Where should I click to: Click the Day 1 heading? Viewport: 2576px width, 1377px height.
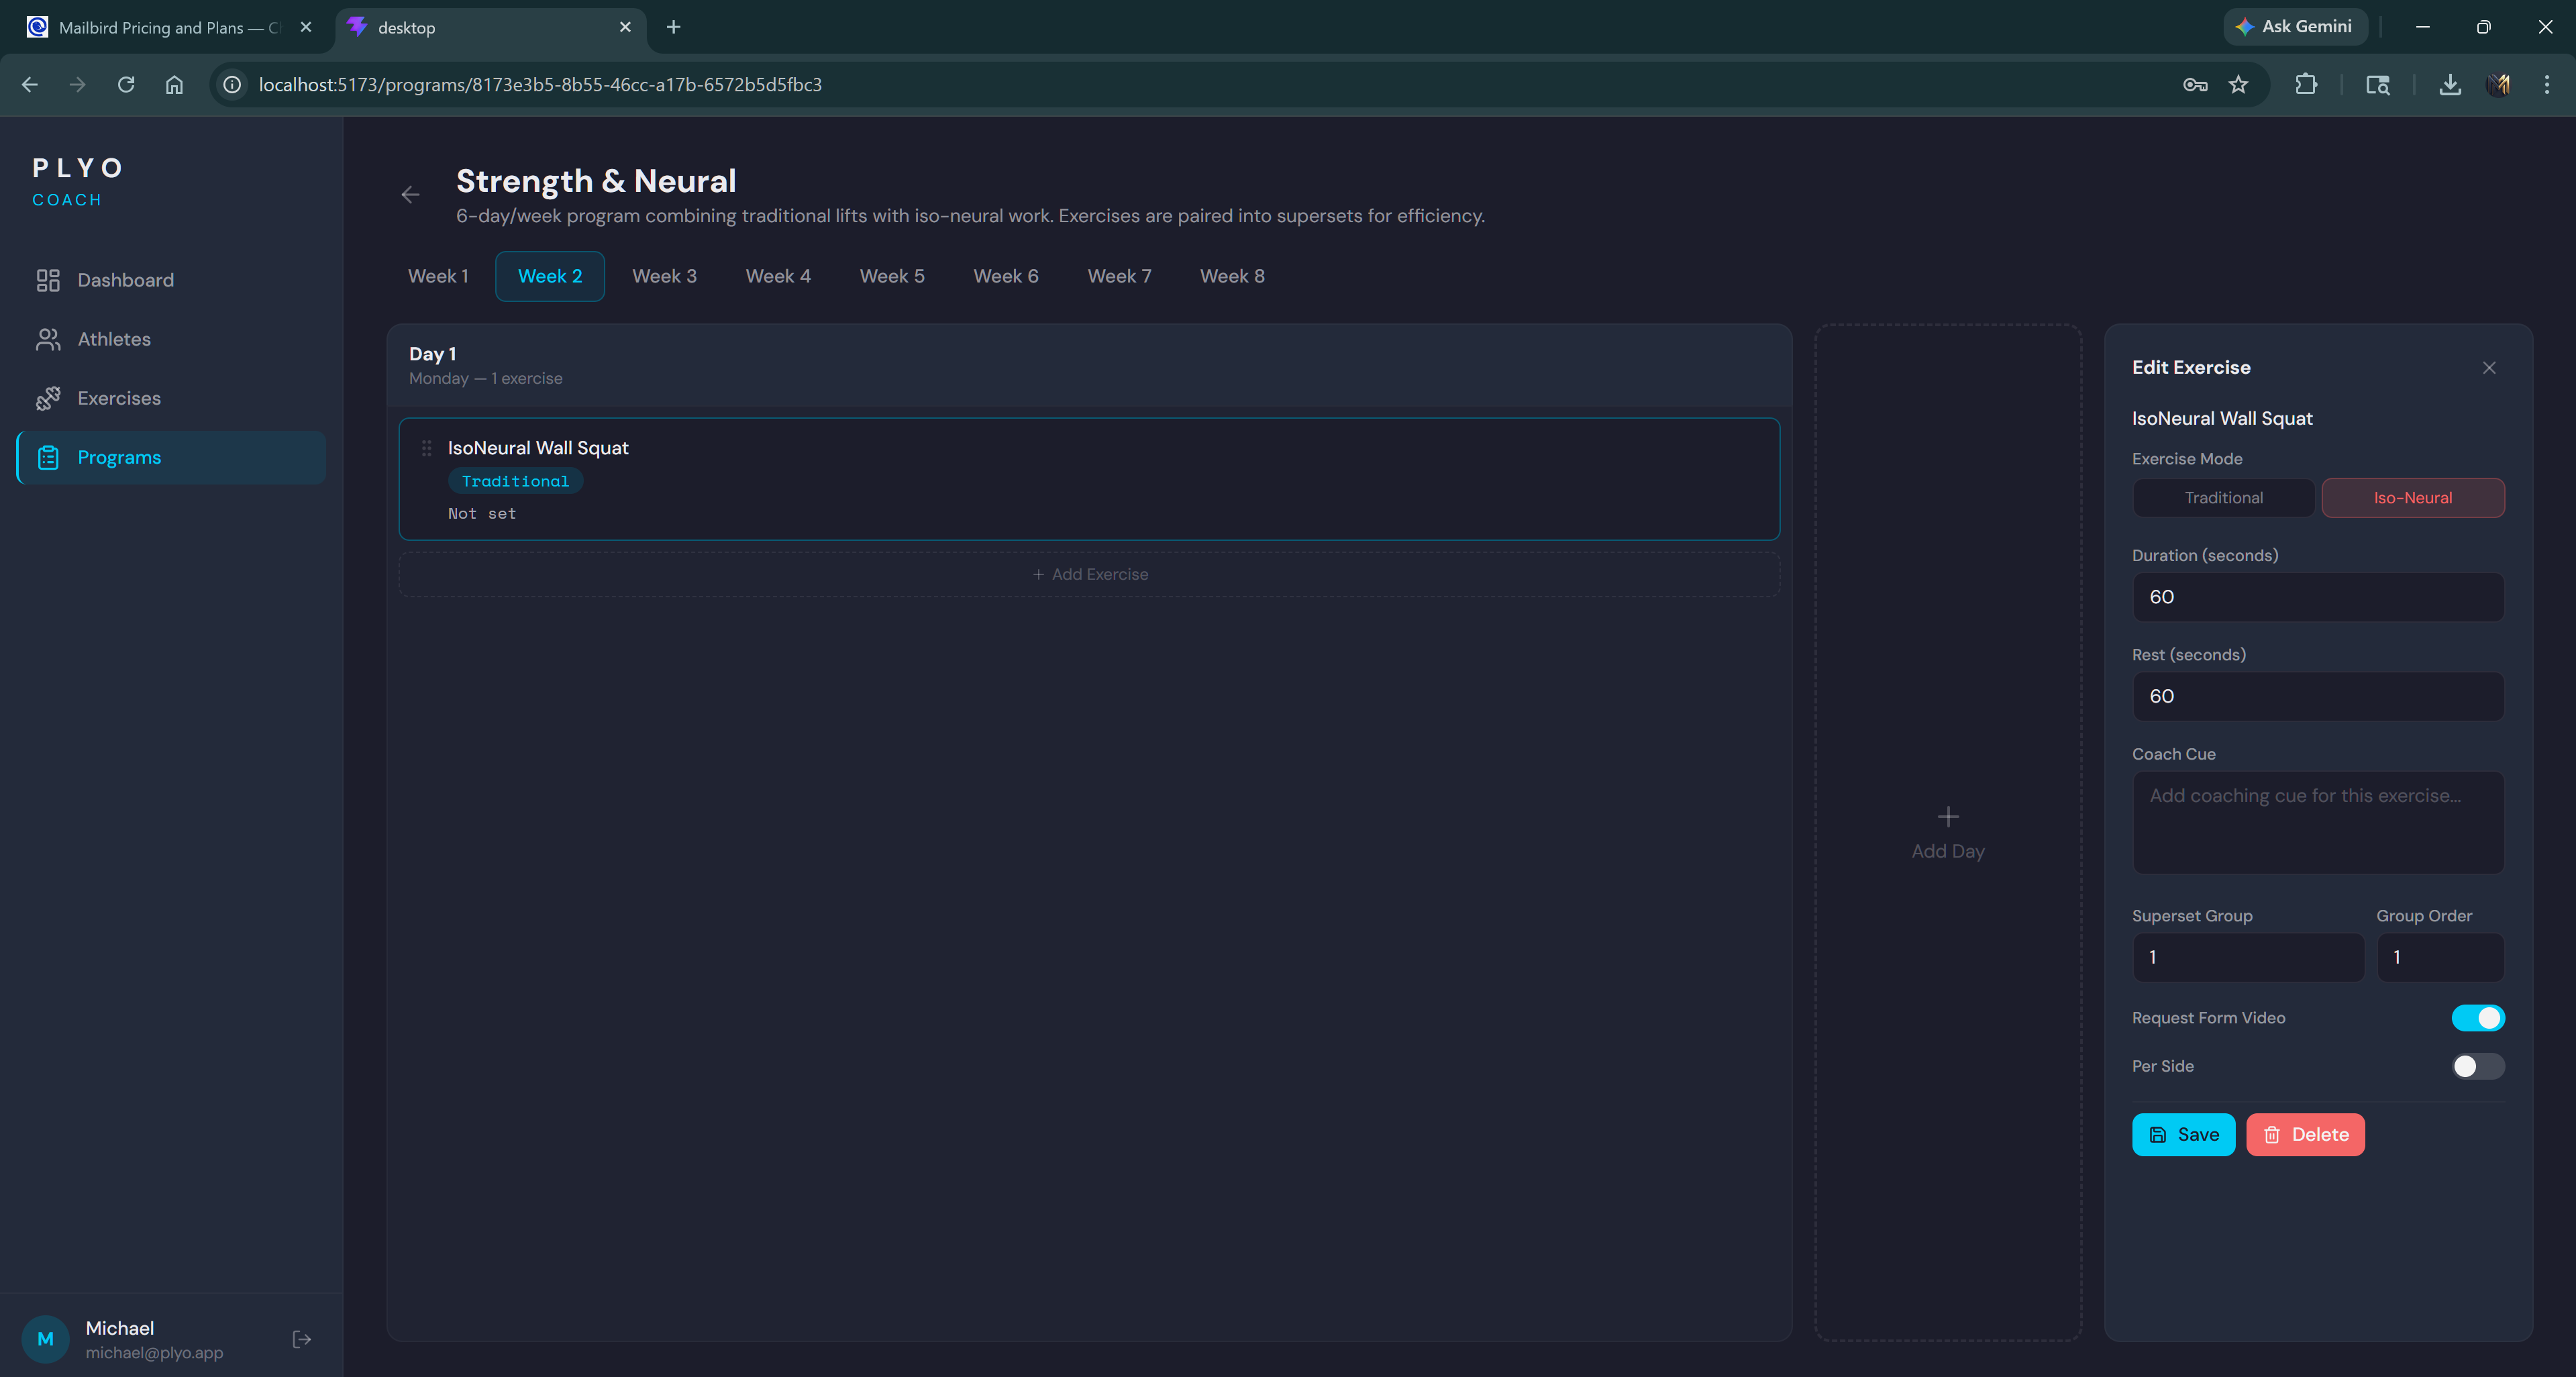pyautogui.click(x=432, y=354)
